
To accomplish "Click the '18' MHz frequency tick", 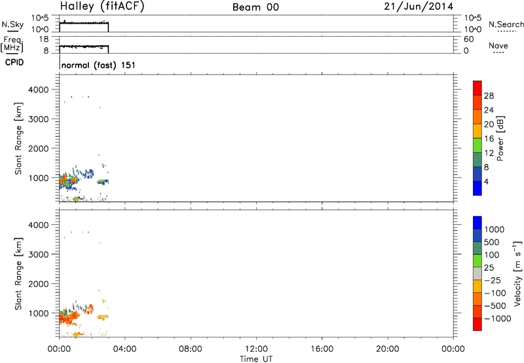I will pyautogui.click(x=44, y=39).
